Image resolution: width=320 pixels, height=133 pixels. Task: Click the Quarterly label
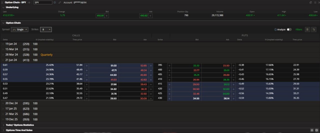(x=47, y=55)
